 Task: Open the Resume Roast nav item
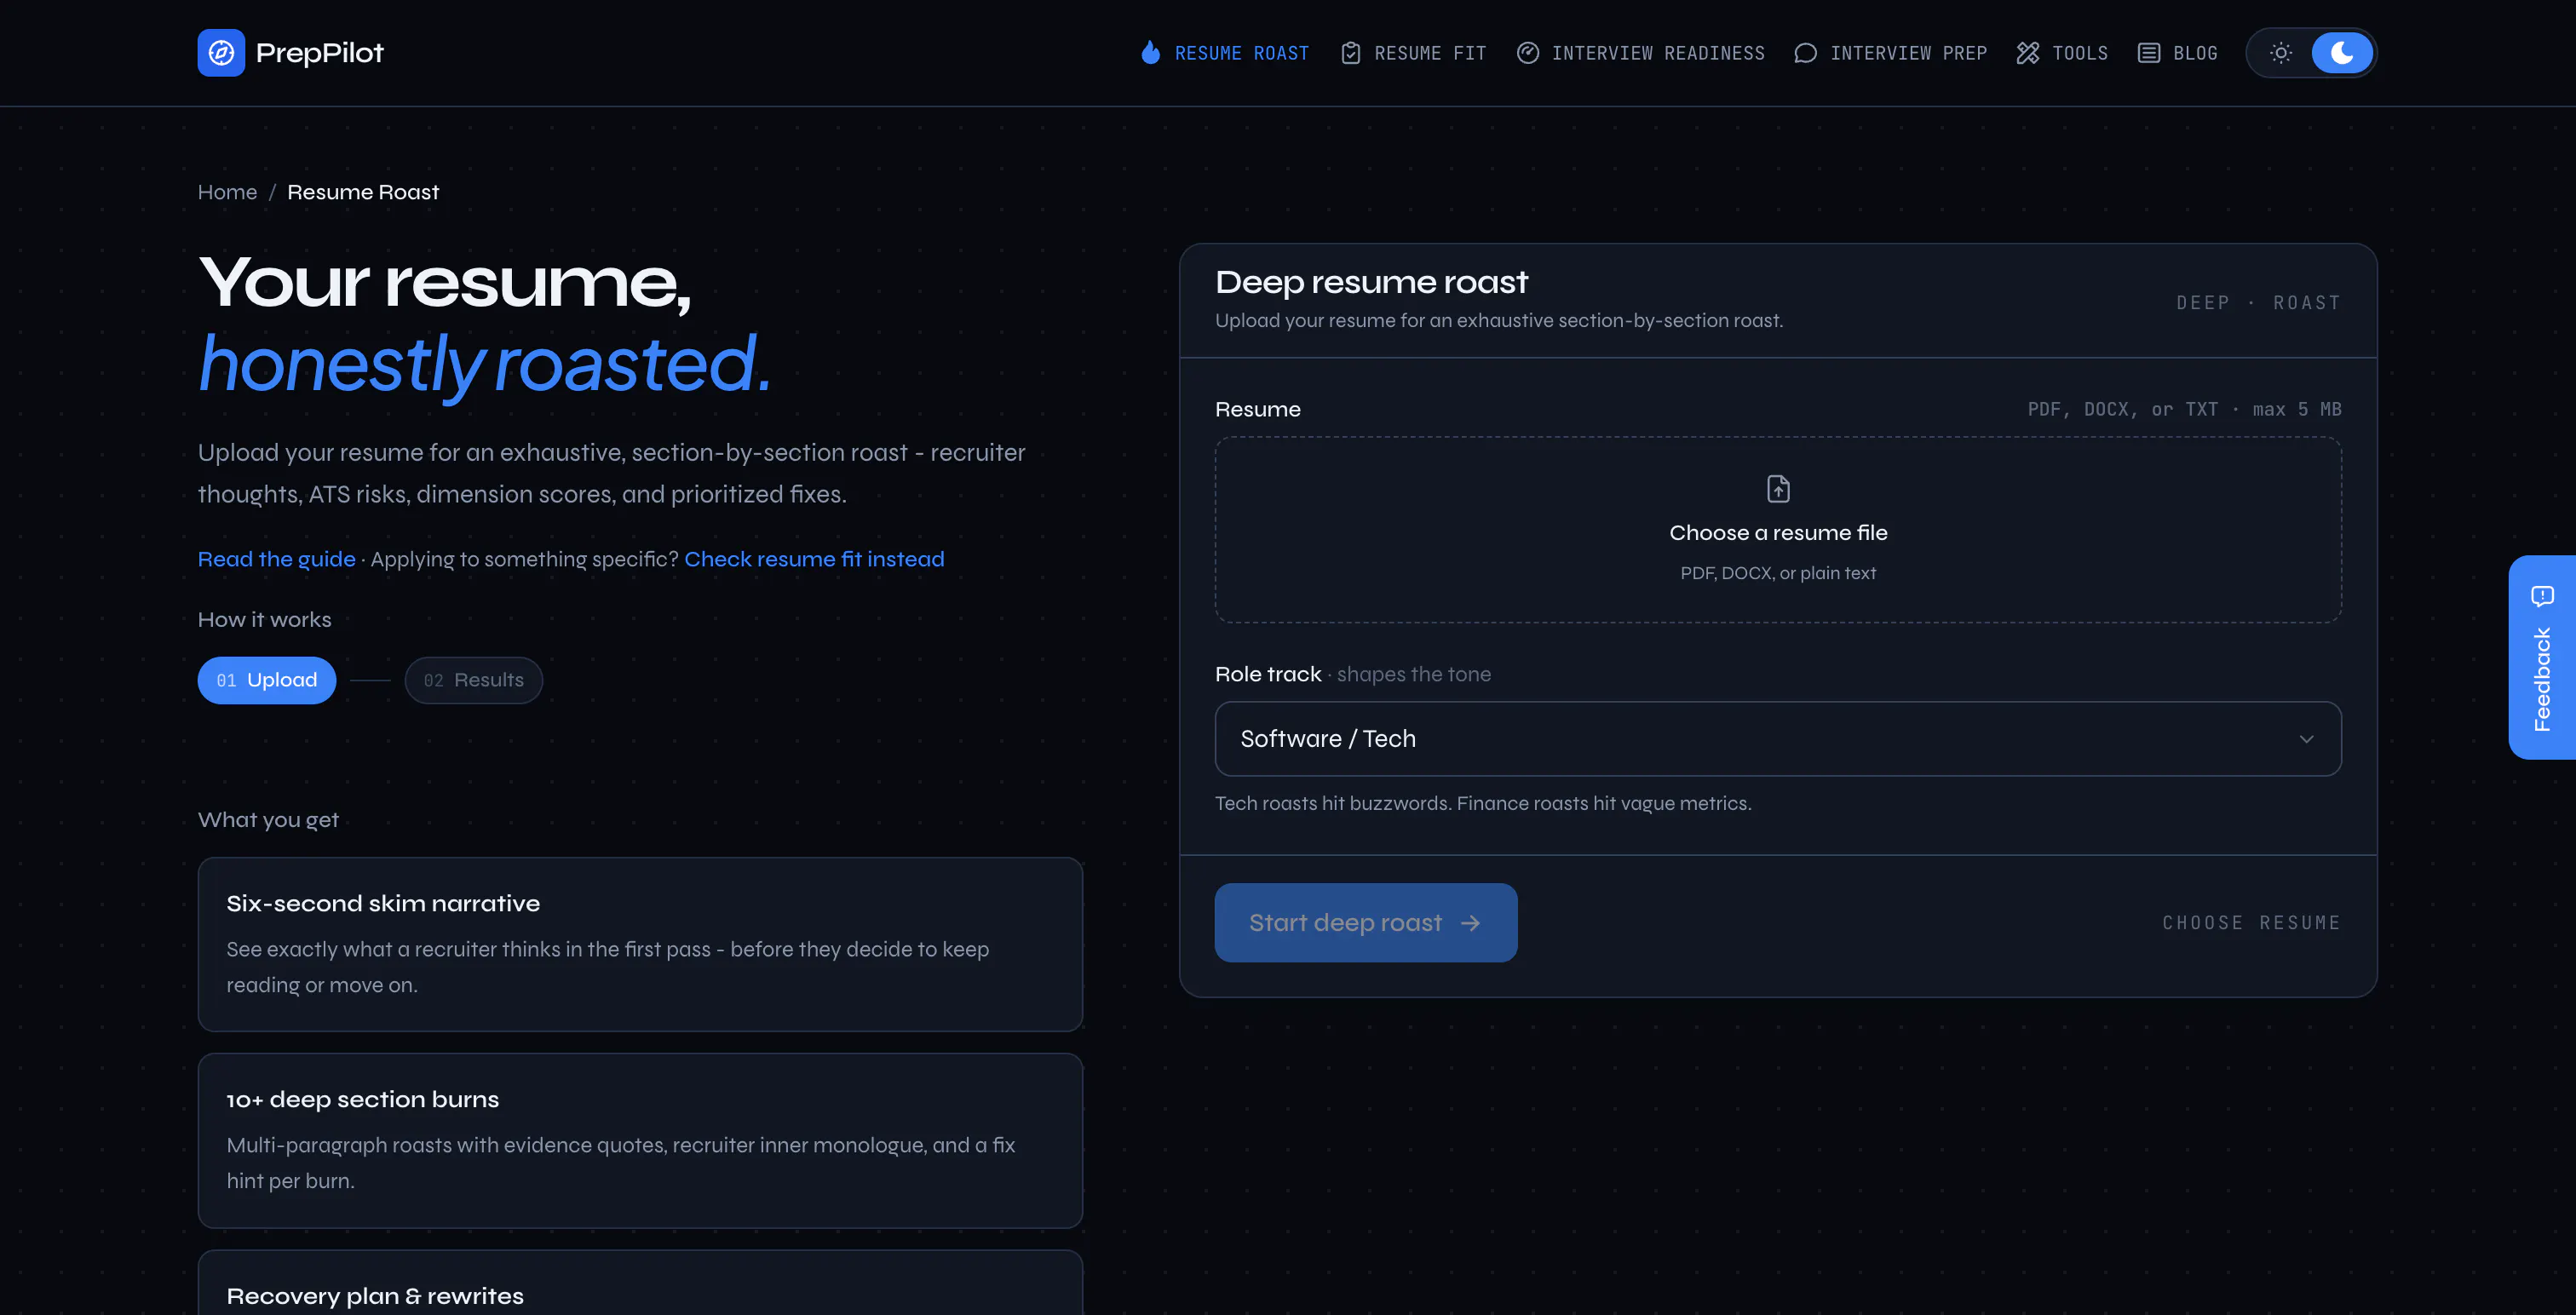tap(1226, 53)
